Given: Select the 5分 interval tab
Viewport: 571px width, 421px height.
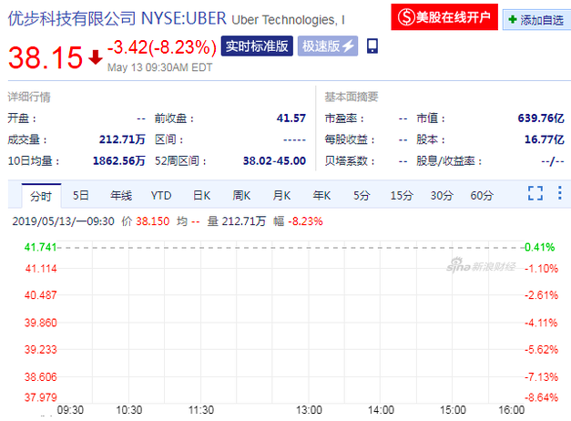Looking at the screenshot, I should (x=362, y=196).
